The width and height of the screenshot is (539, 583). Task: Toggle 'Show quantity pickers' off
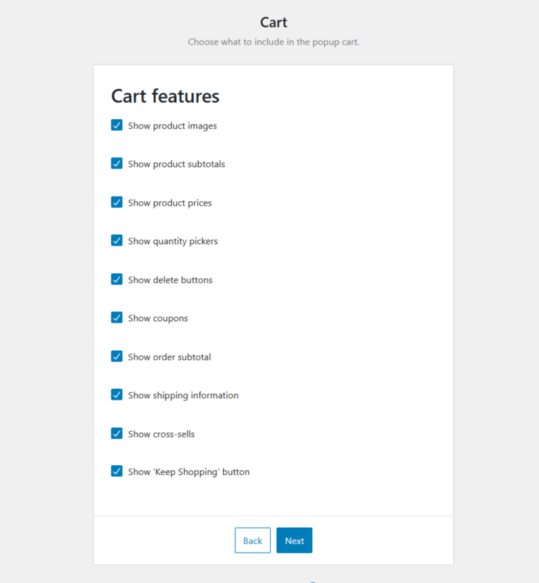(116, 240)
